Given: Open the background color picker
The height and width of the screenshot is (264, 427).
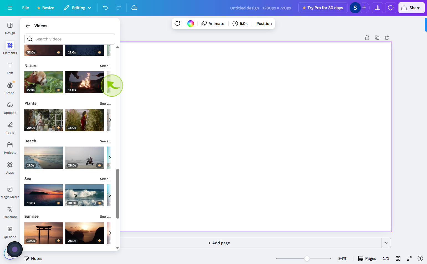Looking at the screenshot, I should [x=191, y=24].
